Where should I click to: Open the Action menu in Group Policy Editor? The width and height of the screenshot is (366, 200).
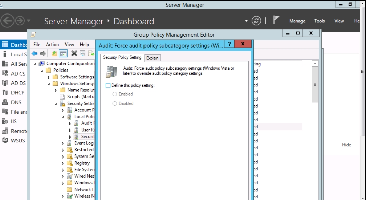pos(52,44)
